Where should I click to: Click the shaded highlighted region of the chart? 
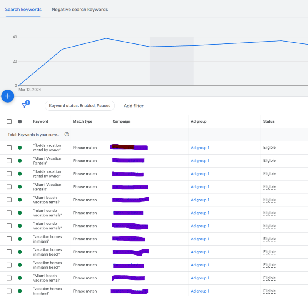coord(172,61)
